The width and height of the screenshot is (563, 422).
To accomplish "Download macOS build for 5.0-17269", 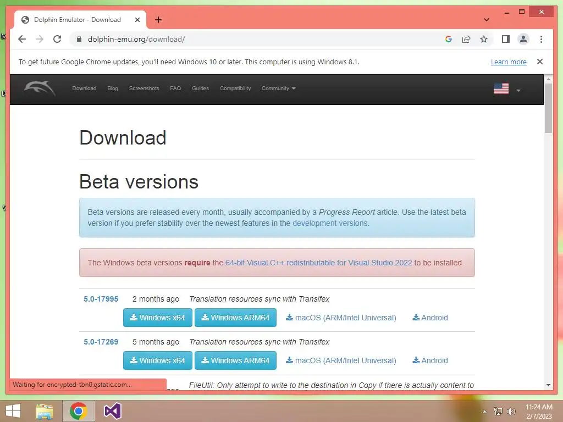I will 341,360.
